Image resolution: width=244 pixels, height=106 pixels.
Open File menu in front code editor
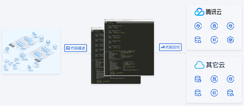(105, 21)
